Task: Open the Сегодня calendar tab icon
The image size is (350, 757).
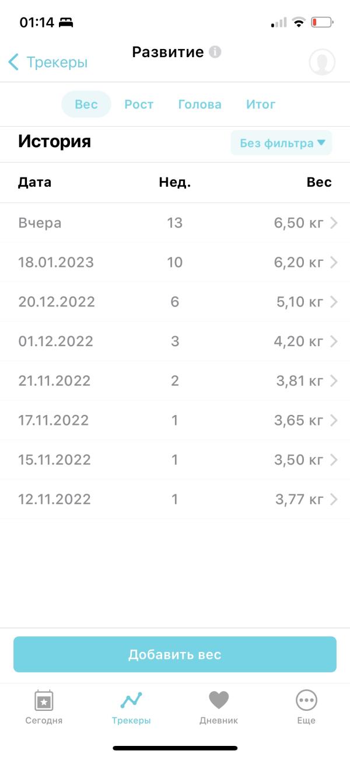Action: (x=44, y=699)
